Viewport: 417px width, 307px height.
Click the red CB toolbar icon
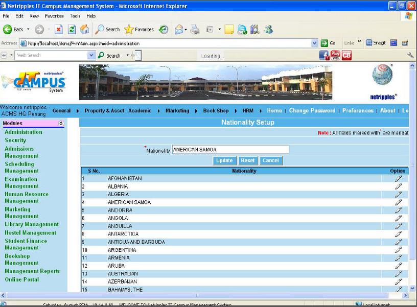click(346, 56)
